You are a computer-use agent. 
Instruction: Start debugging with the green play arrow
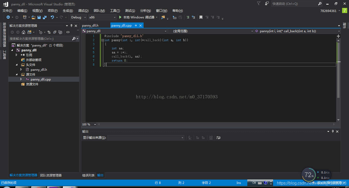(120, 17)
